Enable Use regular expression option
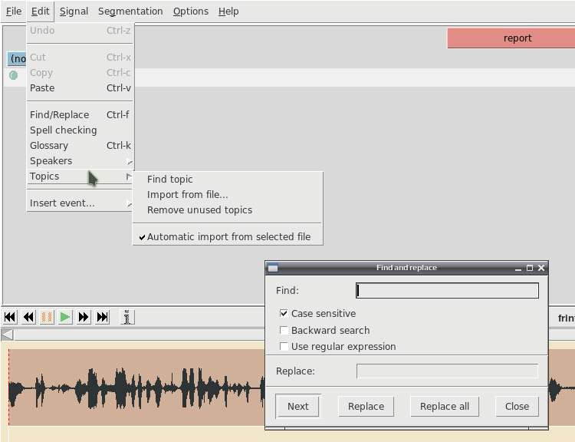Image resolution: width=575 pixels, height=442 pixels. [284, 346]
